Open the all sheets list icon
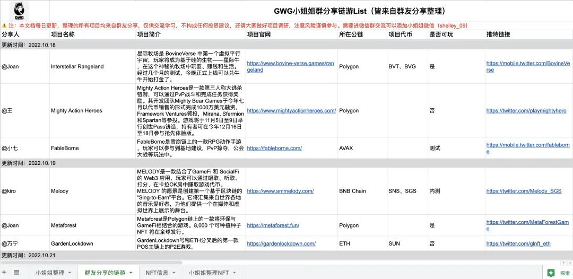Image resolution: width=573 pixels, height=279 pixels. (16, 273)
